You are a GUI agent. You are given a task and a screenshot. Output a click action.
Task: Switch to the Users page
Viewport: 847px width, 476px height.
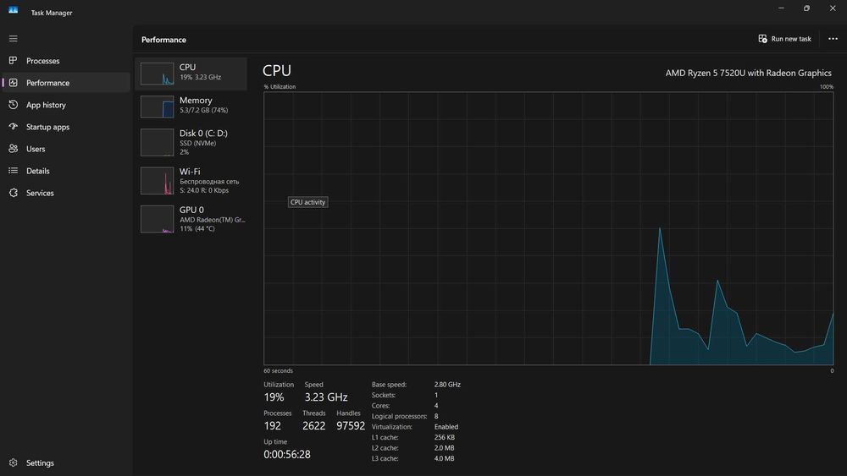click(66, 149)
